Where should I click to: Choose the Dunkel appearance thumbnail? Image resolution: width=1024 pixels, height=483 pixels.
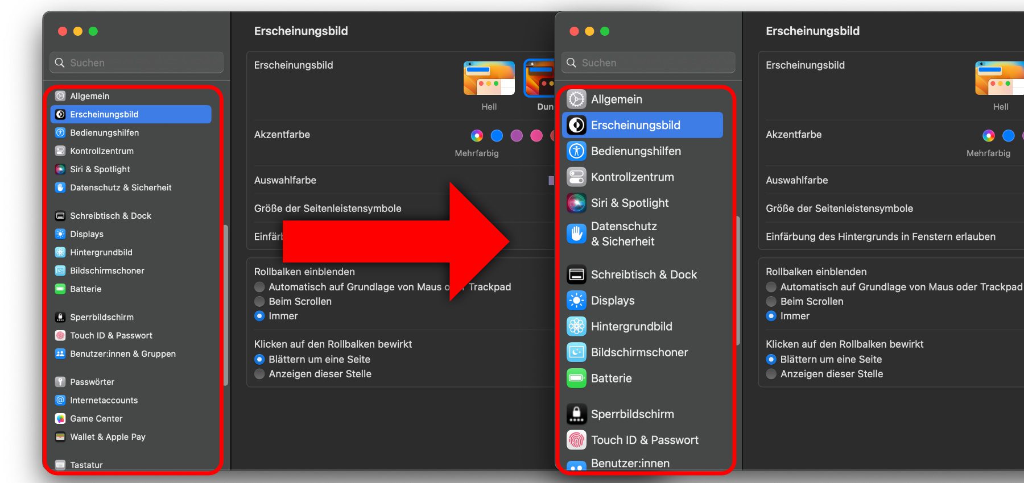point(538,79)
